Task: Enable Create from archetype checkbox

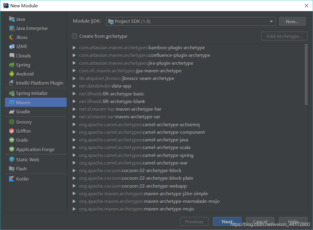Action: click(74, 36)
